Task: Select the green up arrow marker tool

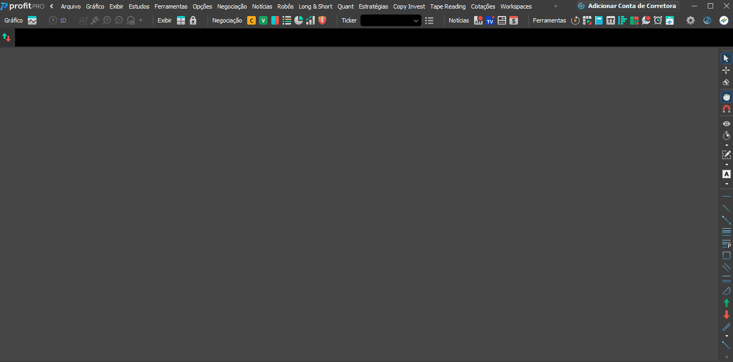Action: click(726, 303)
